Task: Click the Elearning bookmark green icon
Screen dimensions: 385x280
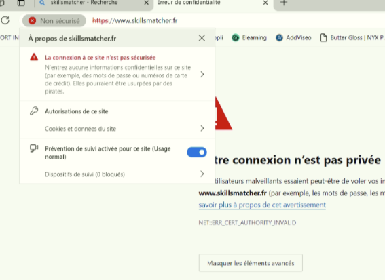Action: 235,38
